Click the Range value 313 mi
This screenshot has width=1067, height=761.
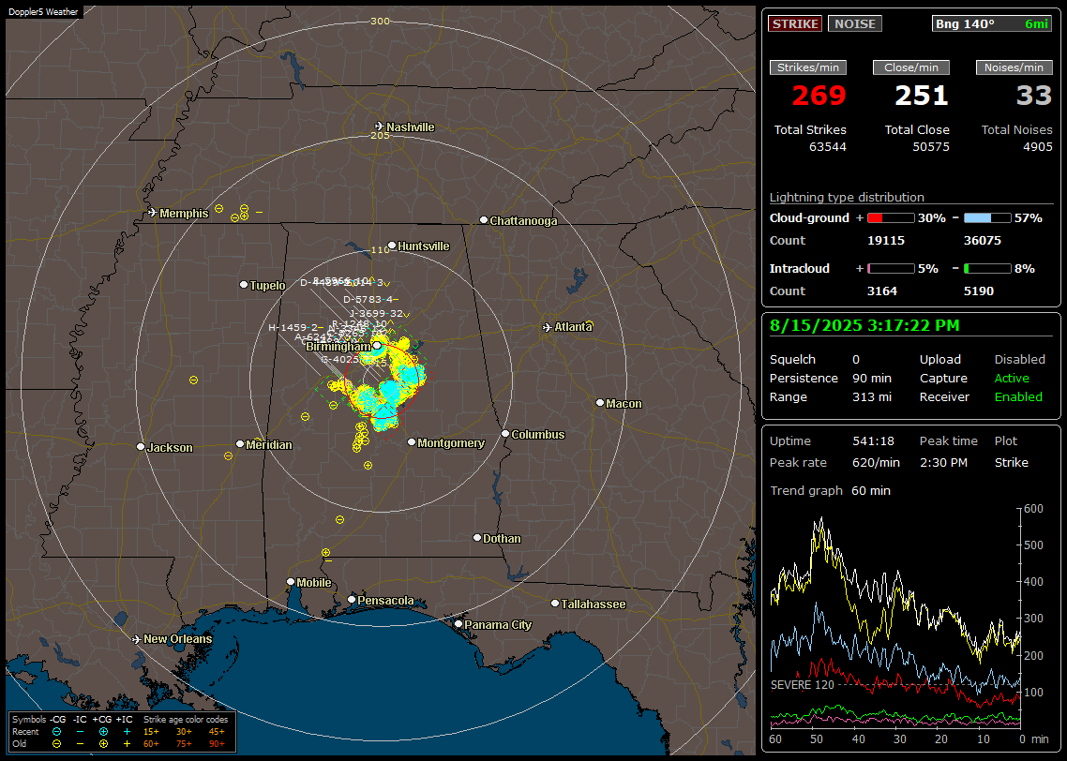(x=872, y=397)
